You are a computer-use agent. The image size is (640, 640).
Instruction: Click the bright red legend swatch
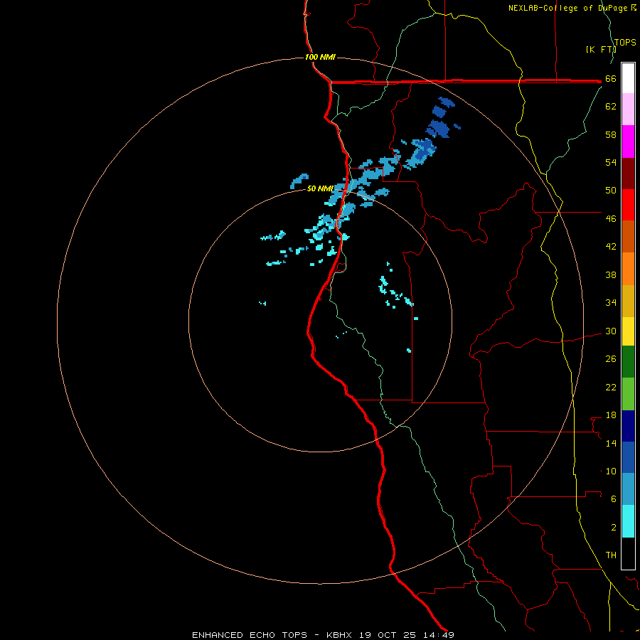[628, 205]
